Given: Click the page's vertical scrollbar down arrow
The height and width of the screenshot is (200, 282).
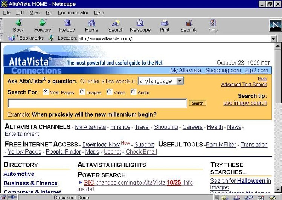Looking at the screenshot, I should tap(278, 189).
